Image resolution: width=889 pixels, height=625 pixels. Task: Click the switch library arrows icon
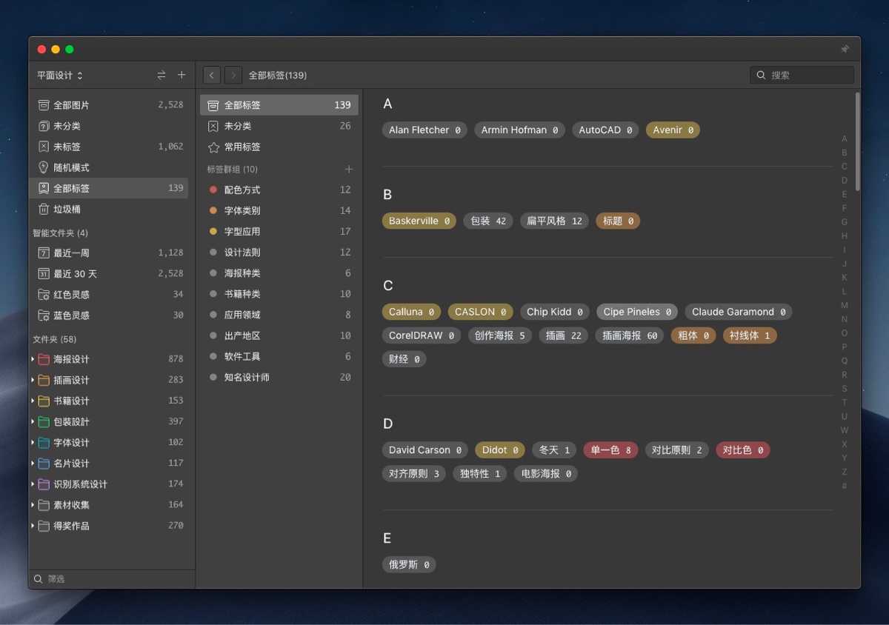point(162,75)
